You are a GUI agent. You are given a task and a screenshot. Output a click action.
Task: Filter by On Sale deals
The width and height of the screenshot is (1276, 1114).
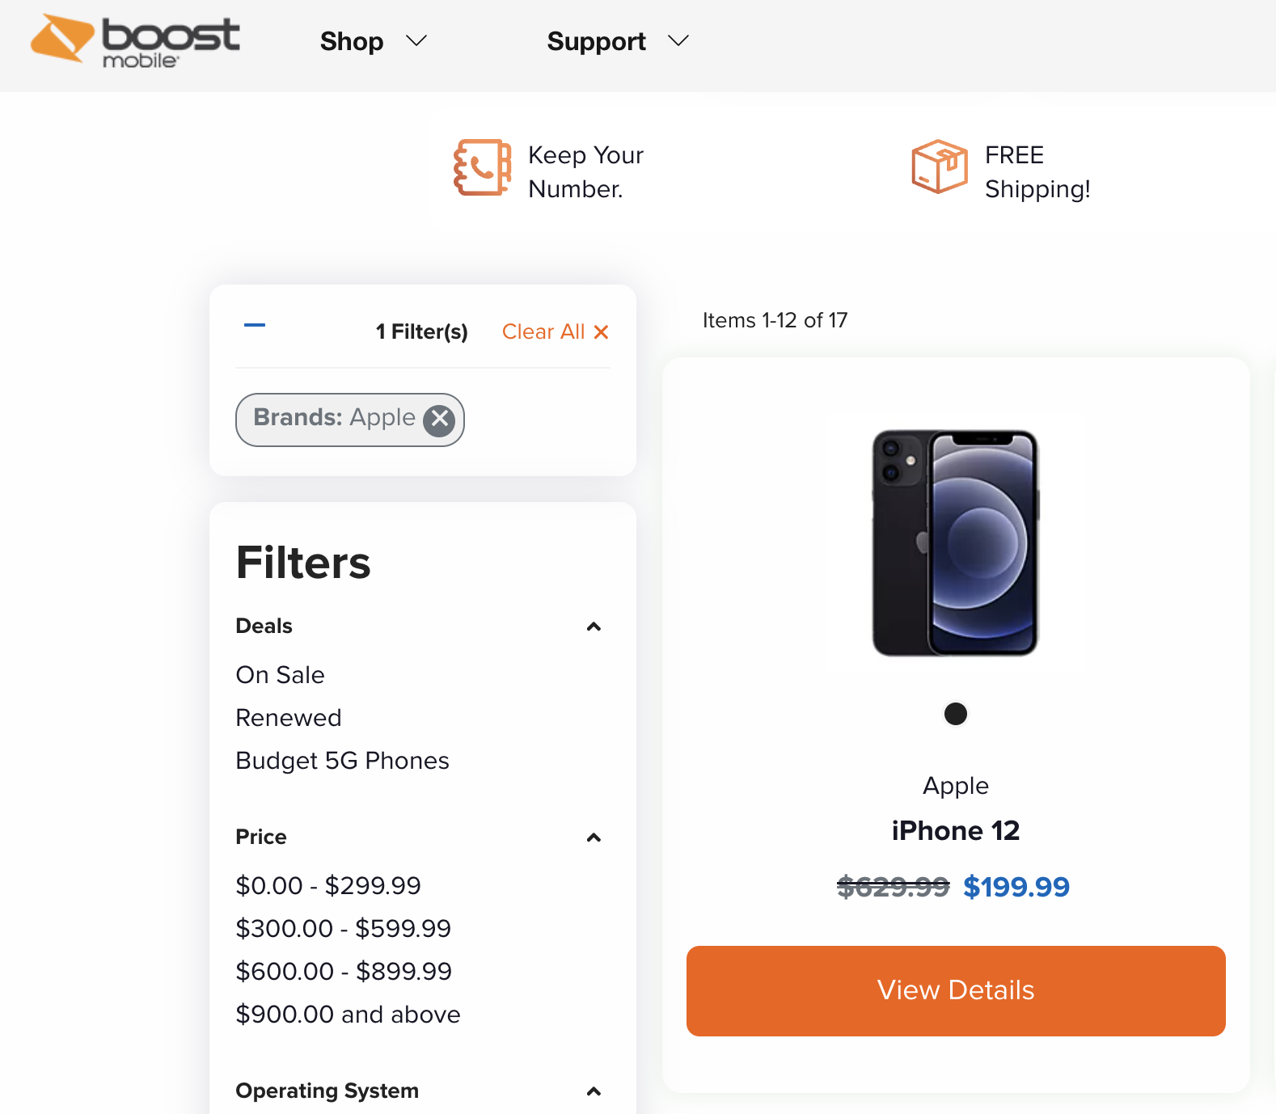point(280,675)
